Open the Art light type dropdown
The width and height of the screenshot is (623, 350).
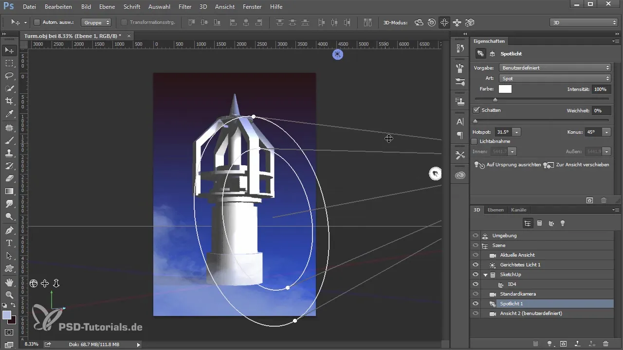point(555,78)
